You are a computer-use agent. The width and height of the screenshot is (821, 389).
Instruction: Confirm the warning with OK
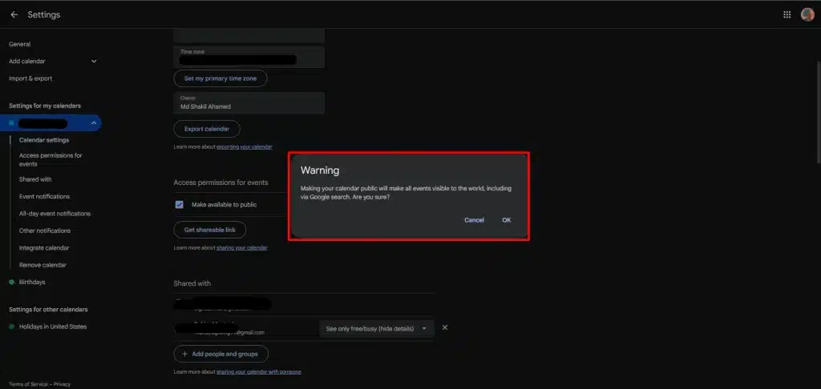[x=506, y=220]
